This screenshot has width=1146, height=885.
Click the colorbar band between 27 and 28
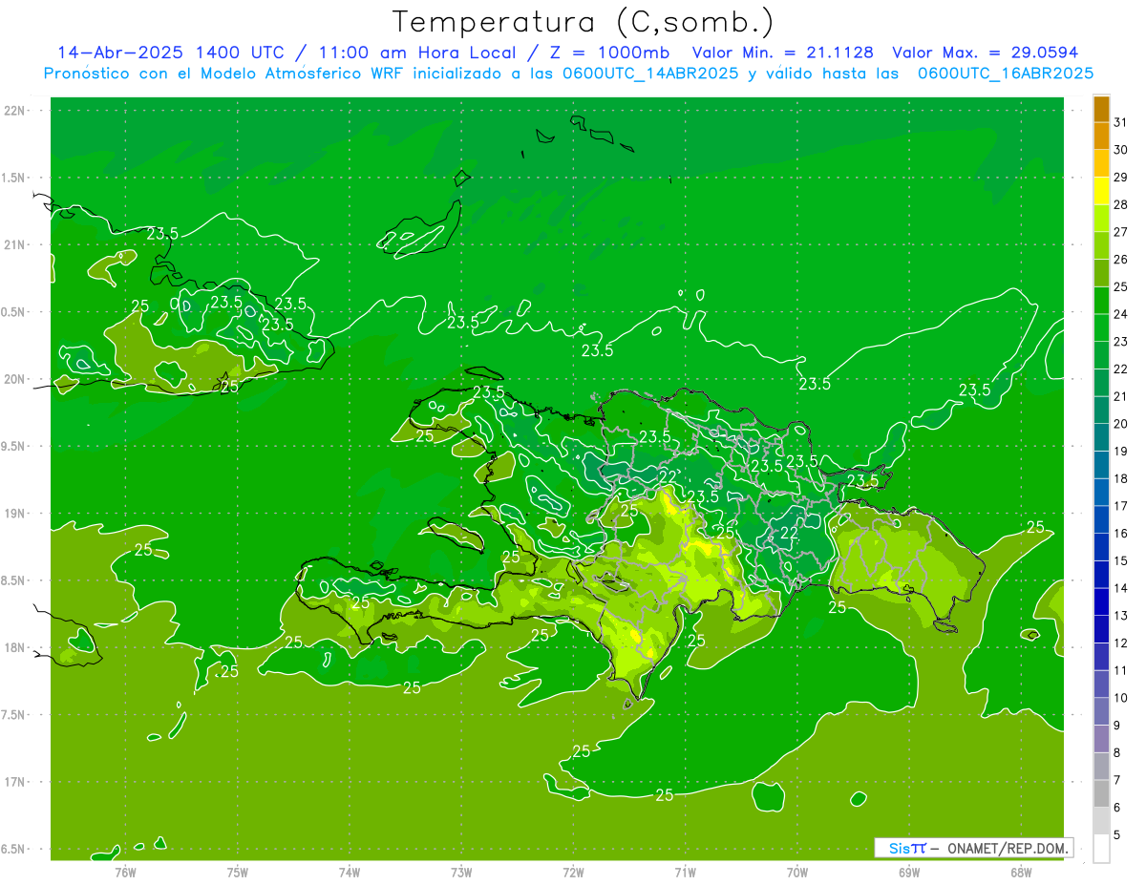[x=1101, y=219]
